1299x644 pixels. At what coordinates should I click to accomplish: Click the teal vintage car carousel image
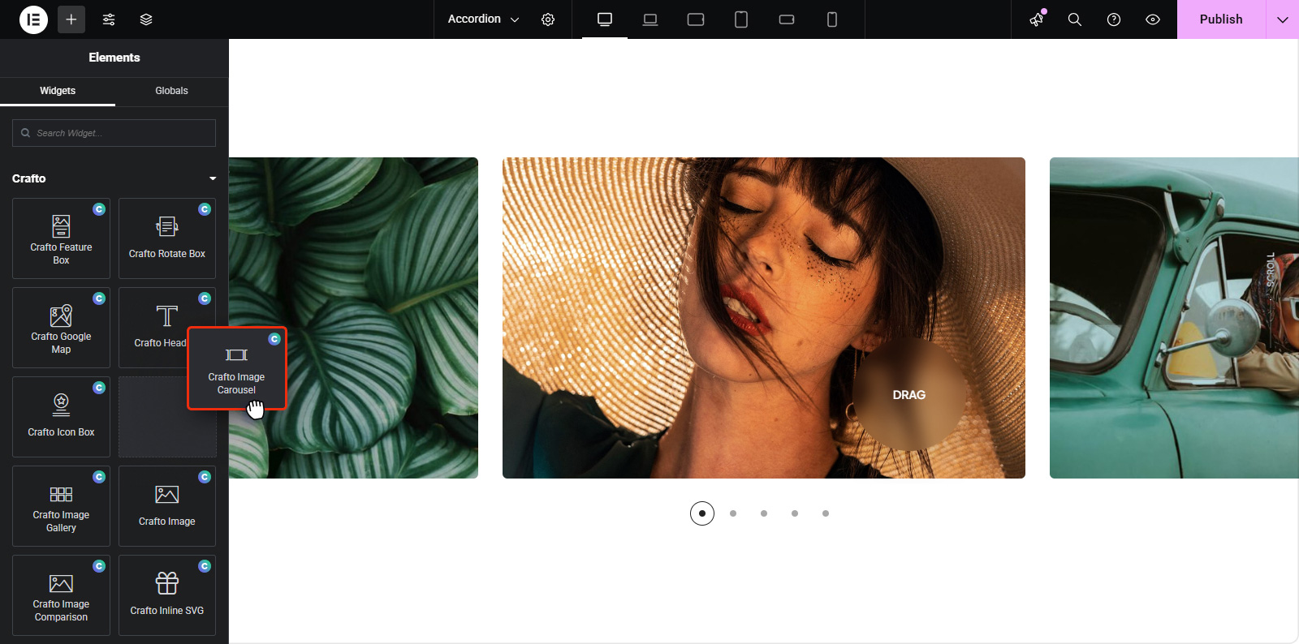(1174, 318)
